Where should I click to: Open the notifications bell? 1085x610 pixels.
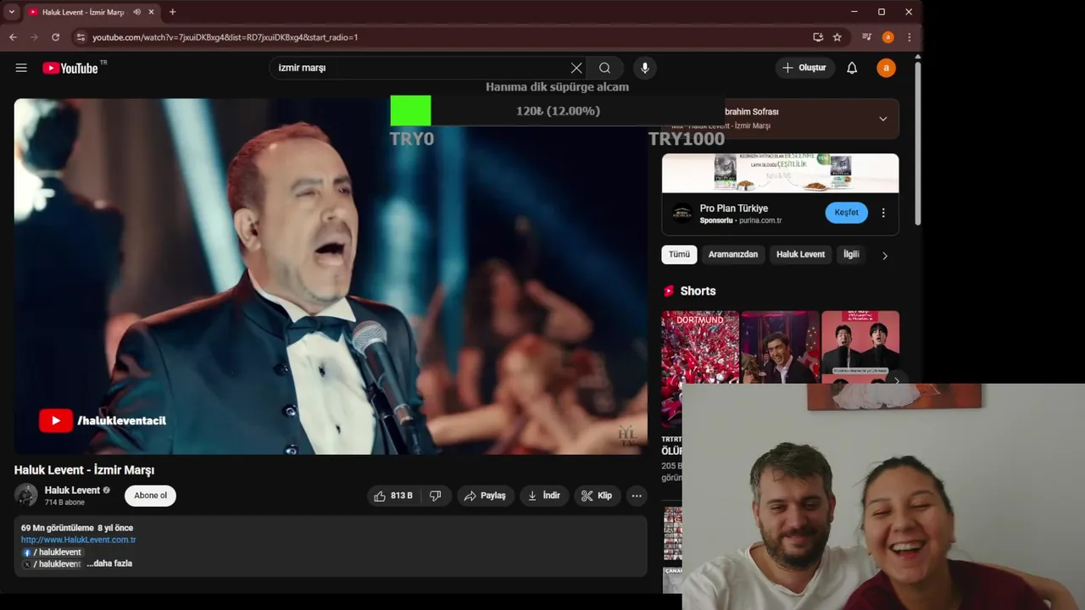click(852, 68)
